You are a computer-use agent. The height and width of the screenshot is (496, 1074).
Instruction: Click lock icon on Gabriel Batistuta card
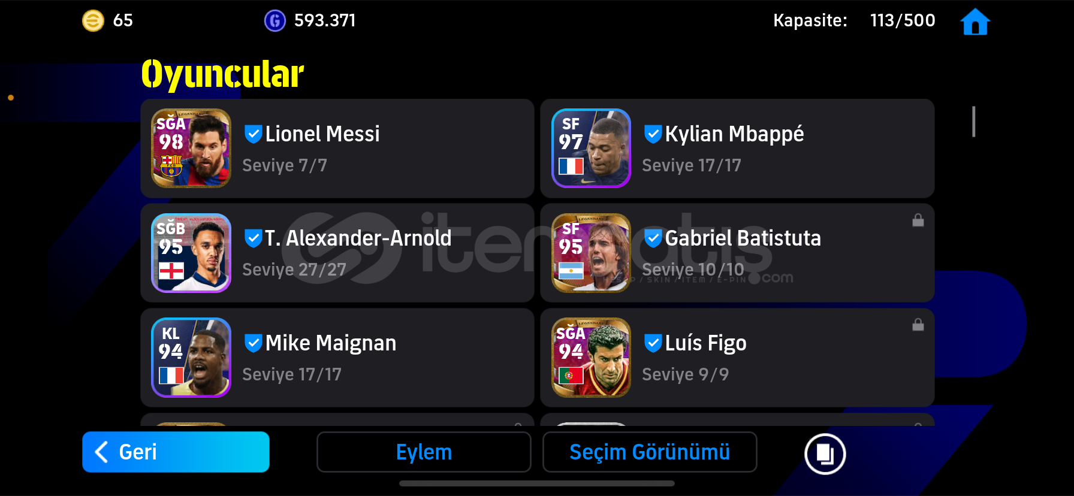pos(918,220)
